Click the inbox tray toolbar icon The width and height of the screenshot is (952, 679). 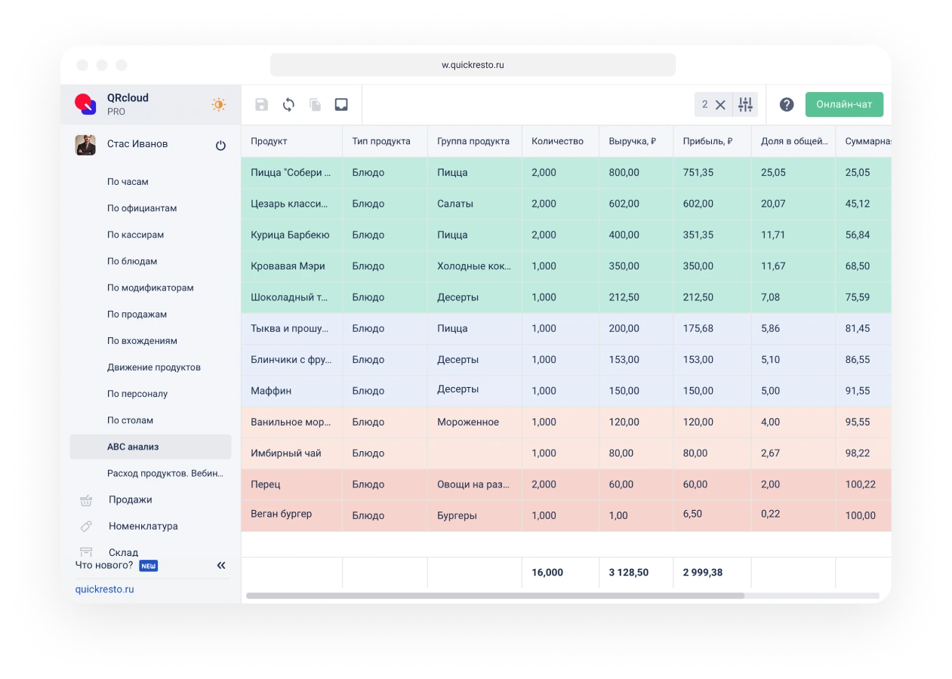(341, 105)
